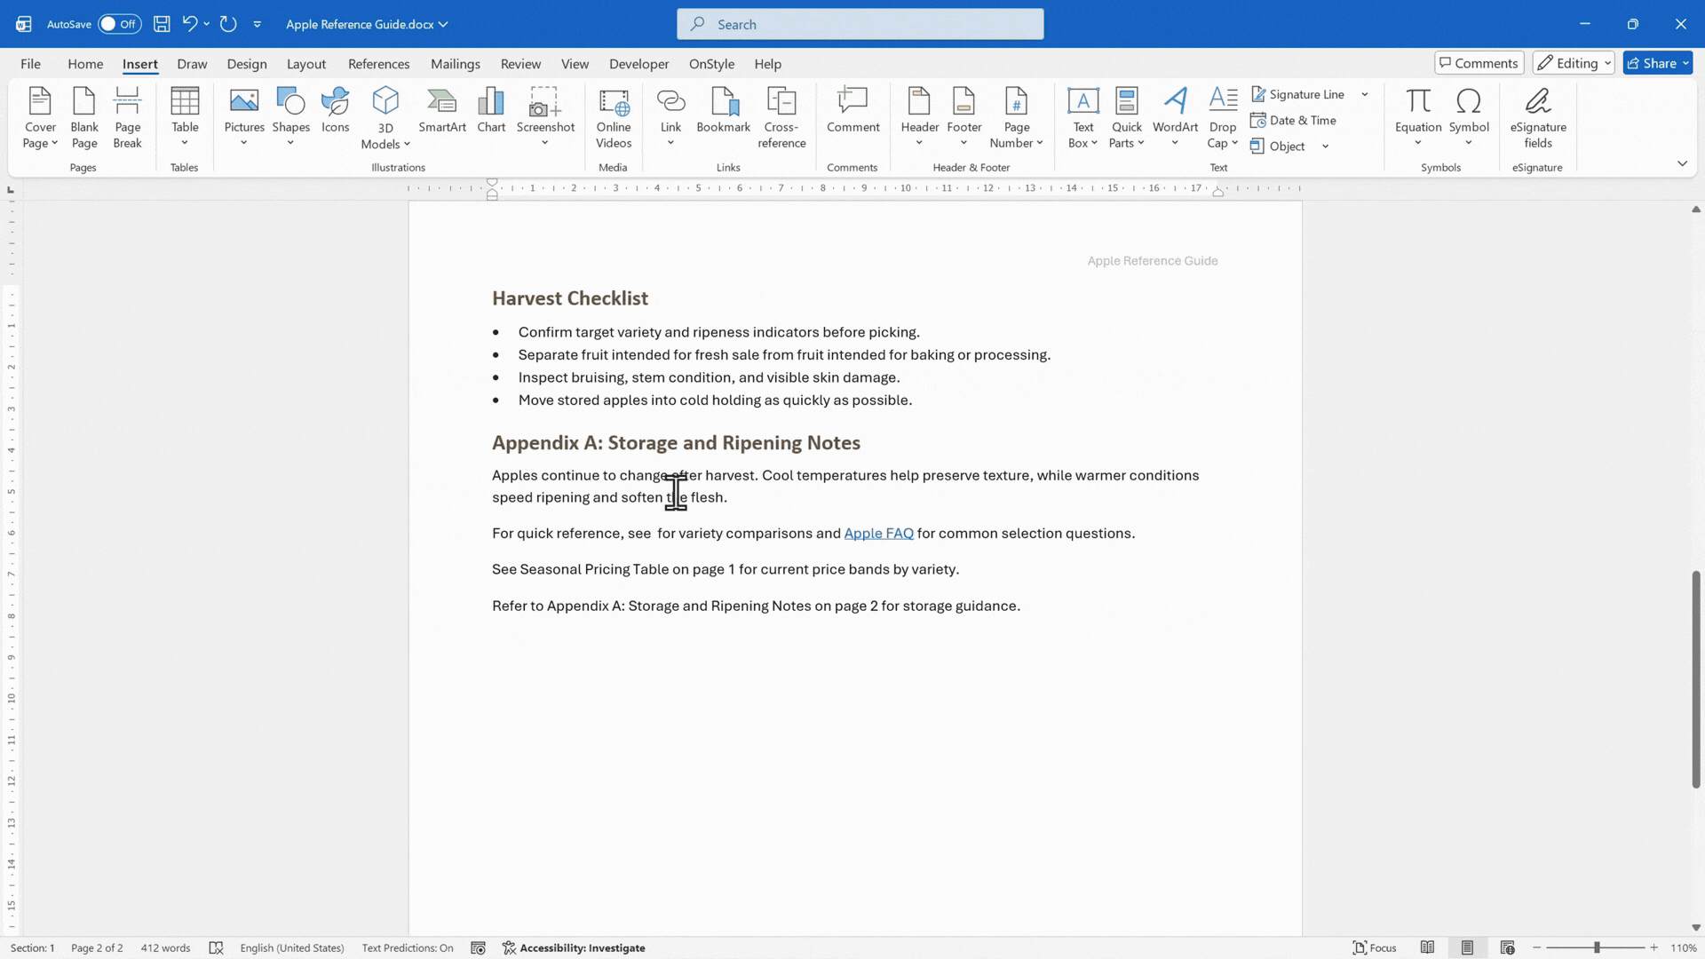Image resolution: width=1705 pixels, height=959 pixels.
Task: Insert a Chart
Action: click(491, 111)
